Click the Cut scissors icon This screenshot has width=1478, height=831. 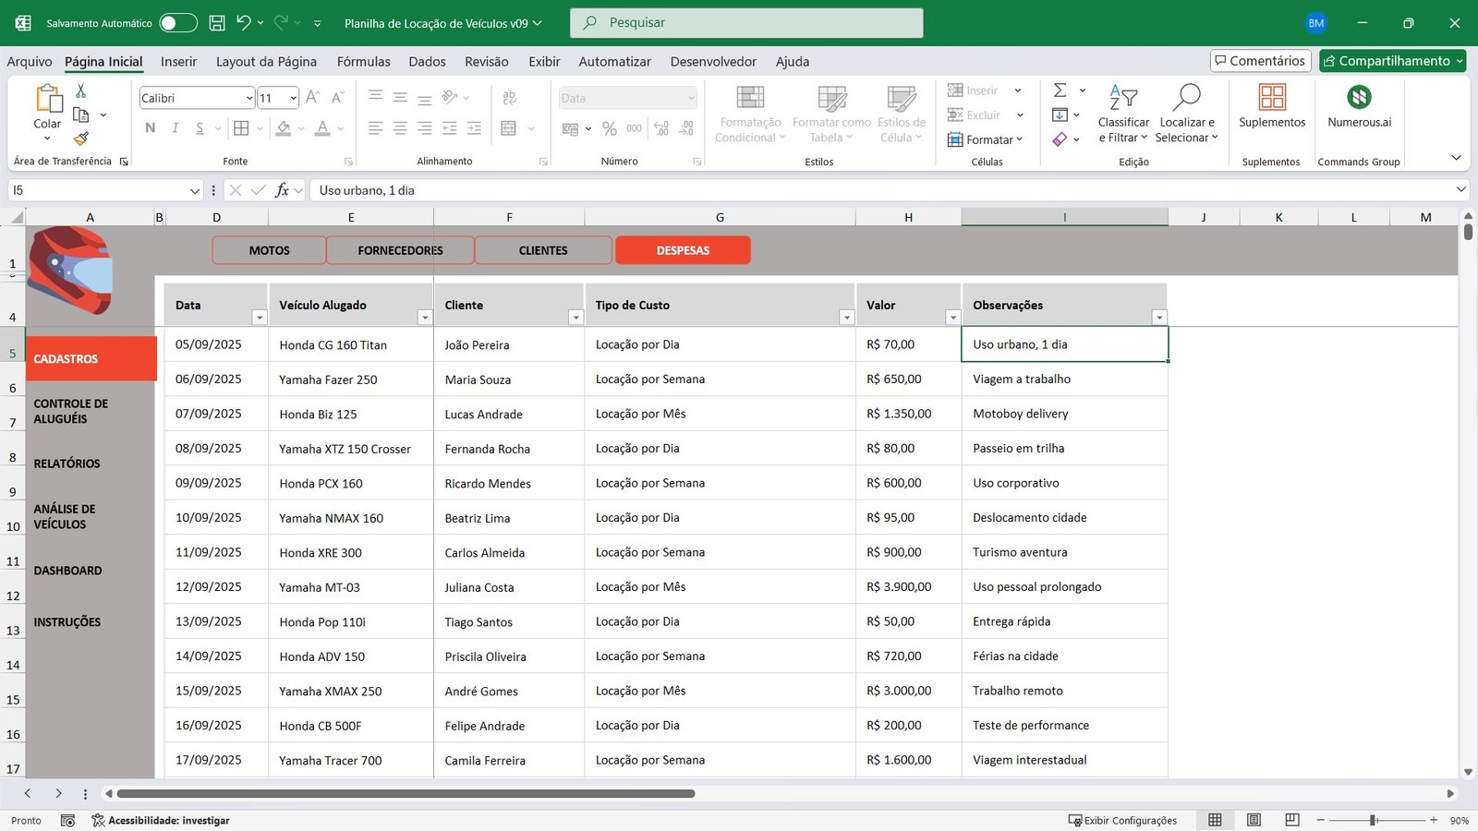pos(81,90)
